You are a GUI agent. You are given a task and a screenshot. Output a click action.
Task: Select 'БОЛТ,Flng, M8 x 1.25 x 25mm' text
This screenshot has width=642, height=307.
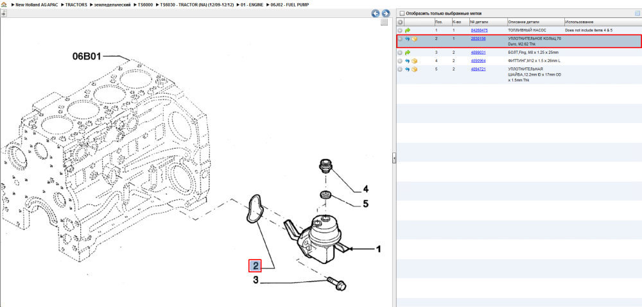click(x=534, y=53)
